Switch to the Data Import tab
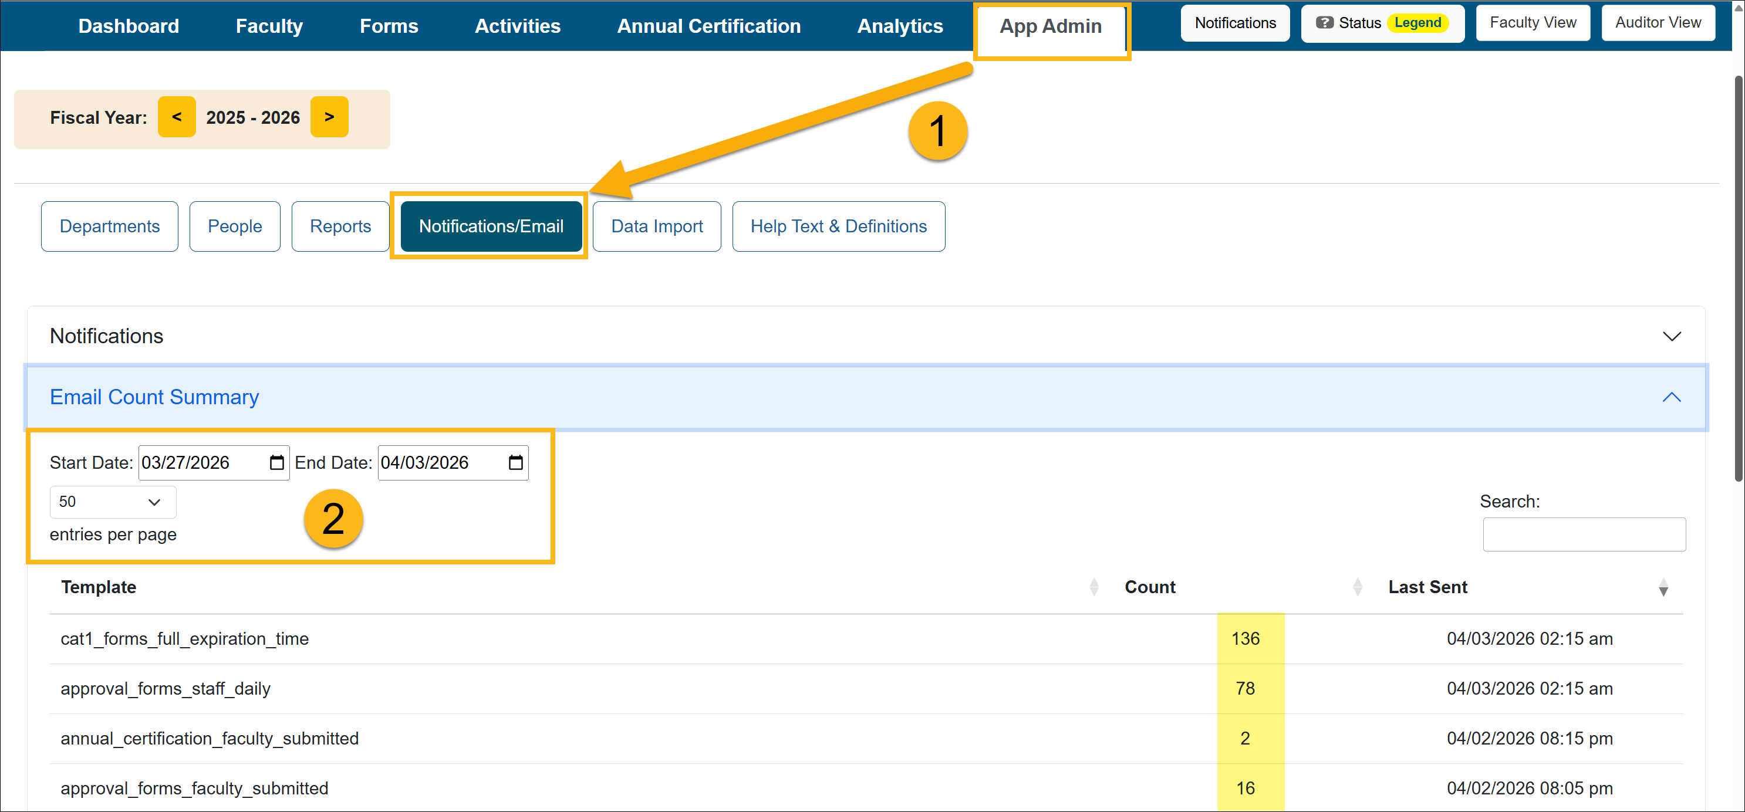 656,226
